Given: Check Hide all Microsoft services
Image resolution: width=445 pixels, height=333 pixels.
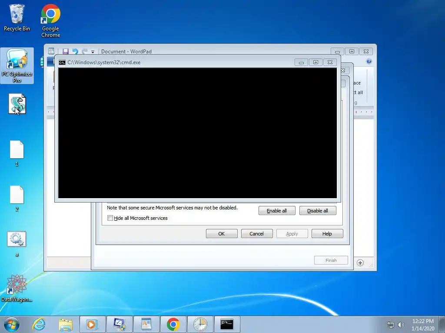Looking at the screenshot, I should (x=110, y=218).
